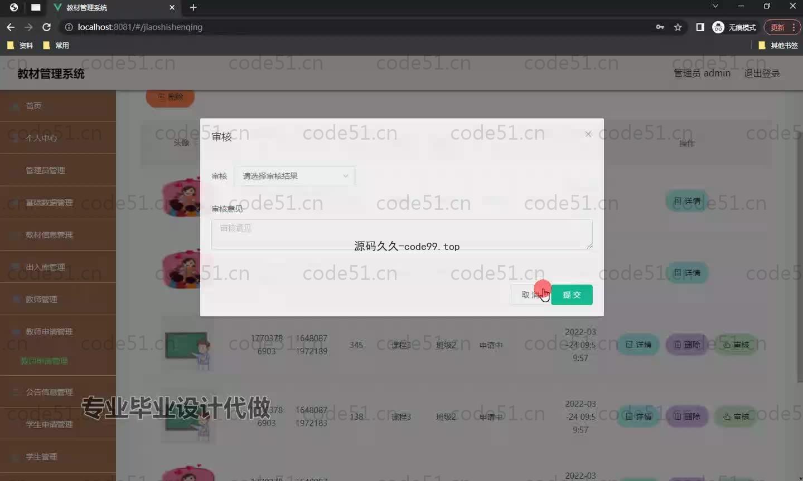This screenshot has height=481, width=803.
Task: Click the blackboard avatar in 345 row
Action: [x=188, y=345]
